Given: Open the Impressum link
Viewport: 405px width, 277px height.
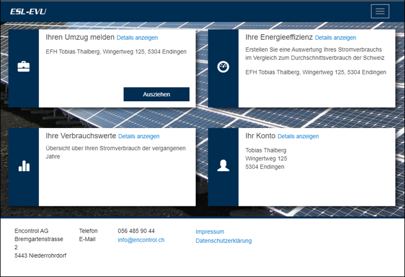Looking at the screenshot, I should click(210, 231).
